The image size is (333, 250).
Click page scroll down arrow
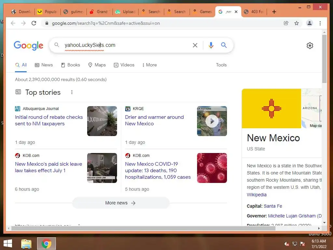[324, 223]
